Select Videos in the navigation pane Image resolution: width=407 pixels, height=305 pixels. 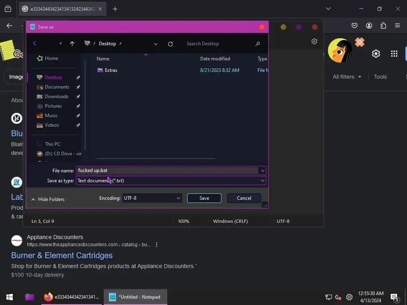click(52, 125)
